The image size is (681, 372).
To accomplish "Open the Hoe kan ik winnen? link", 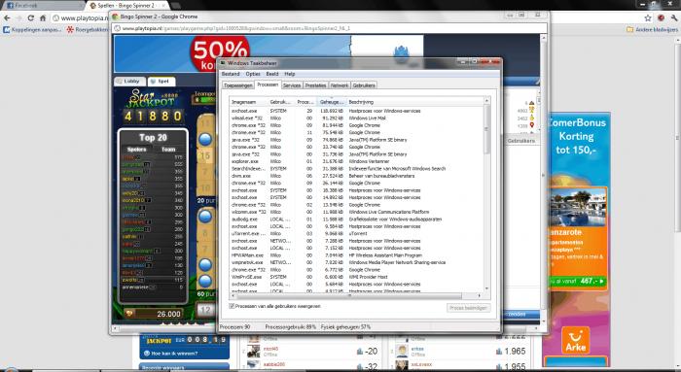I will pos(170,354).
